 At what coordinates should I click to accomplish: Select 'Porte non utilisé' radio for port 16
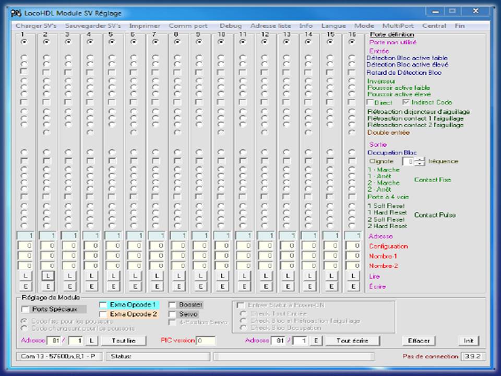[352, 42]
